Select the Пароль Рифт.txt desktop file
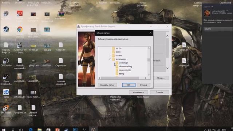This screenshot has height=131, width=233. (x=6, y=45)
